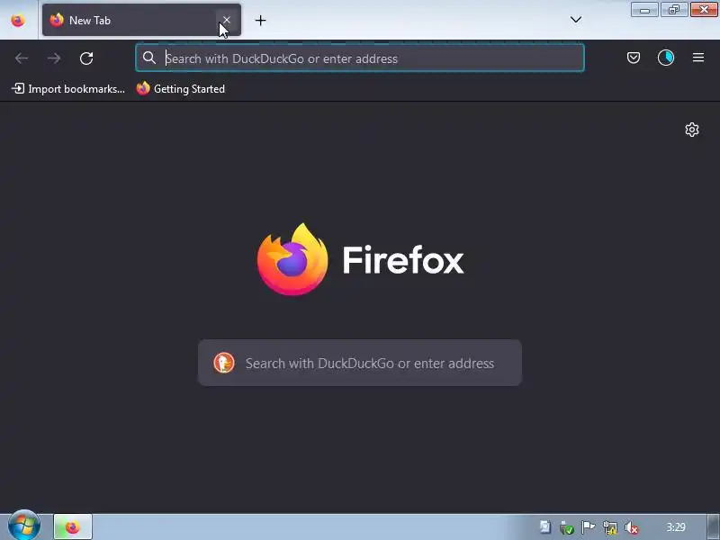This screenshot has width=720, height=540.
Task: Close the Firefox window
Action: [704, 10]
